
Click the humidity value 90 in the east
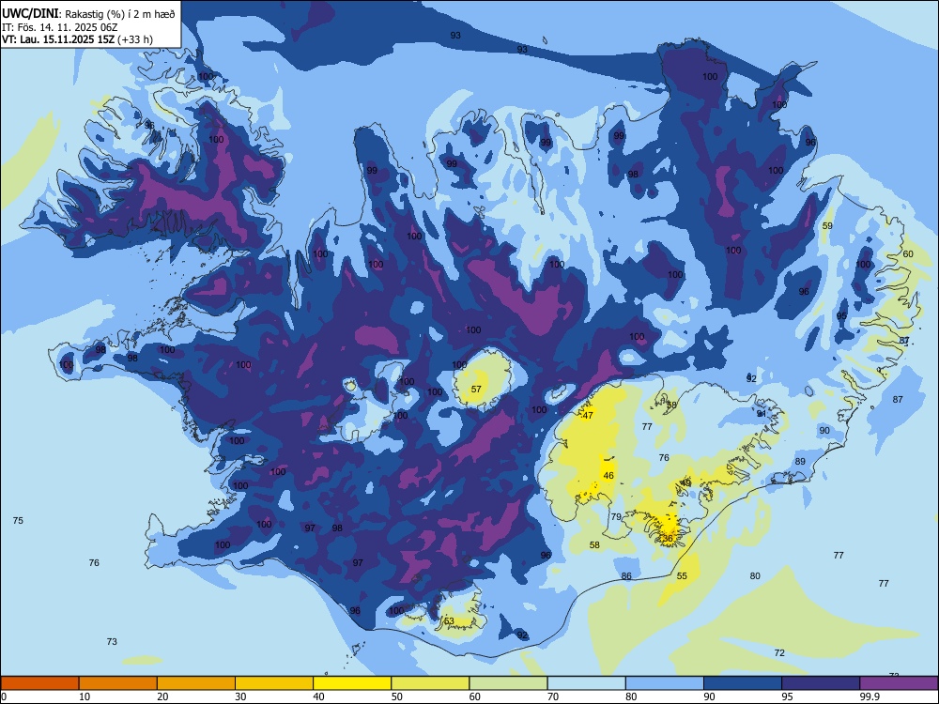click(x=824, y=431)
